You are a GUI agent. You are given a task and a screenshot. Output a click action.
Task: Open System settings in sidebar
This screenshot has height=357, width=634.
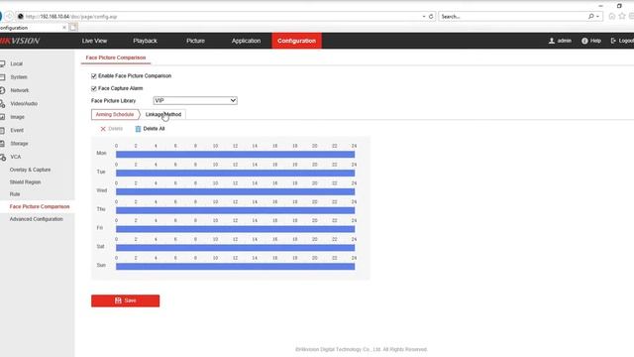click(x=18, y=77)
